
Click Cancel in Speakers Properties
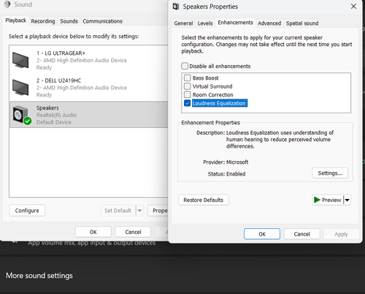pyautogui.click(x=301, y=234)
